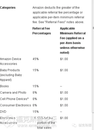Viewport: 94px width, 130px height.
Task: Click the Camera and Photo category
Action: [13, 93]
